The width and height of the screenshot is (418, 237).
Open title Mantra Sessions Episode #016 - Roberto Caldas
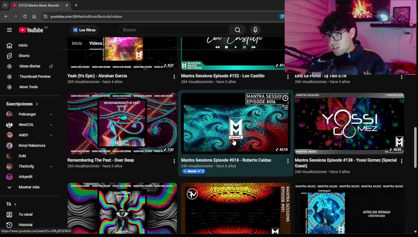click(x=226, y=160)
